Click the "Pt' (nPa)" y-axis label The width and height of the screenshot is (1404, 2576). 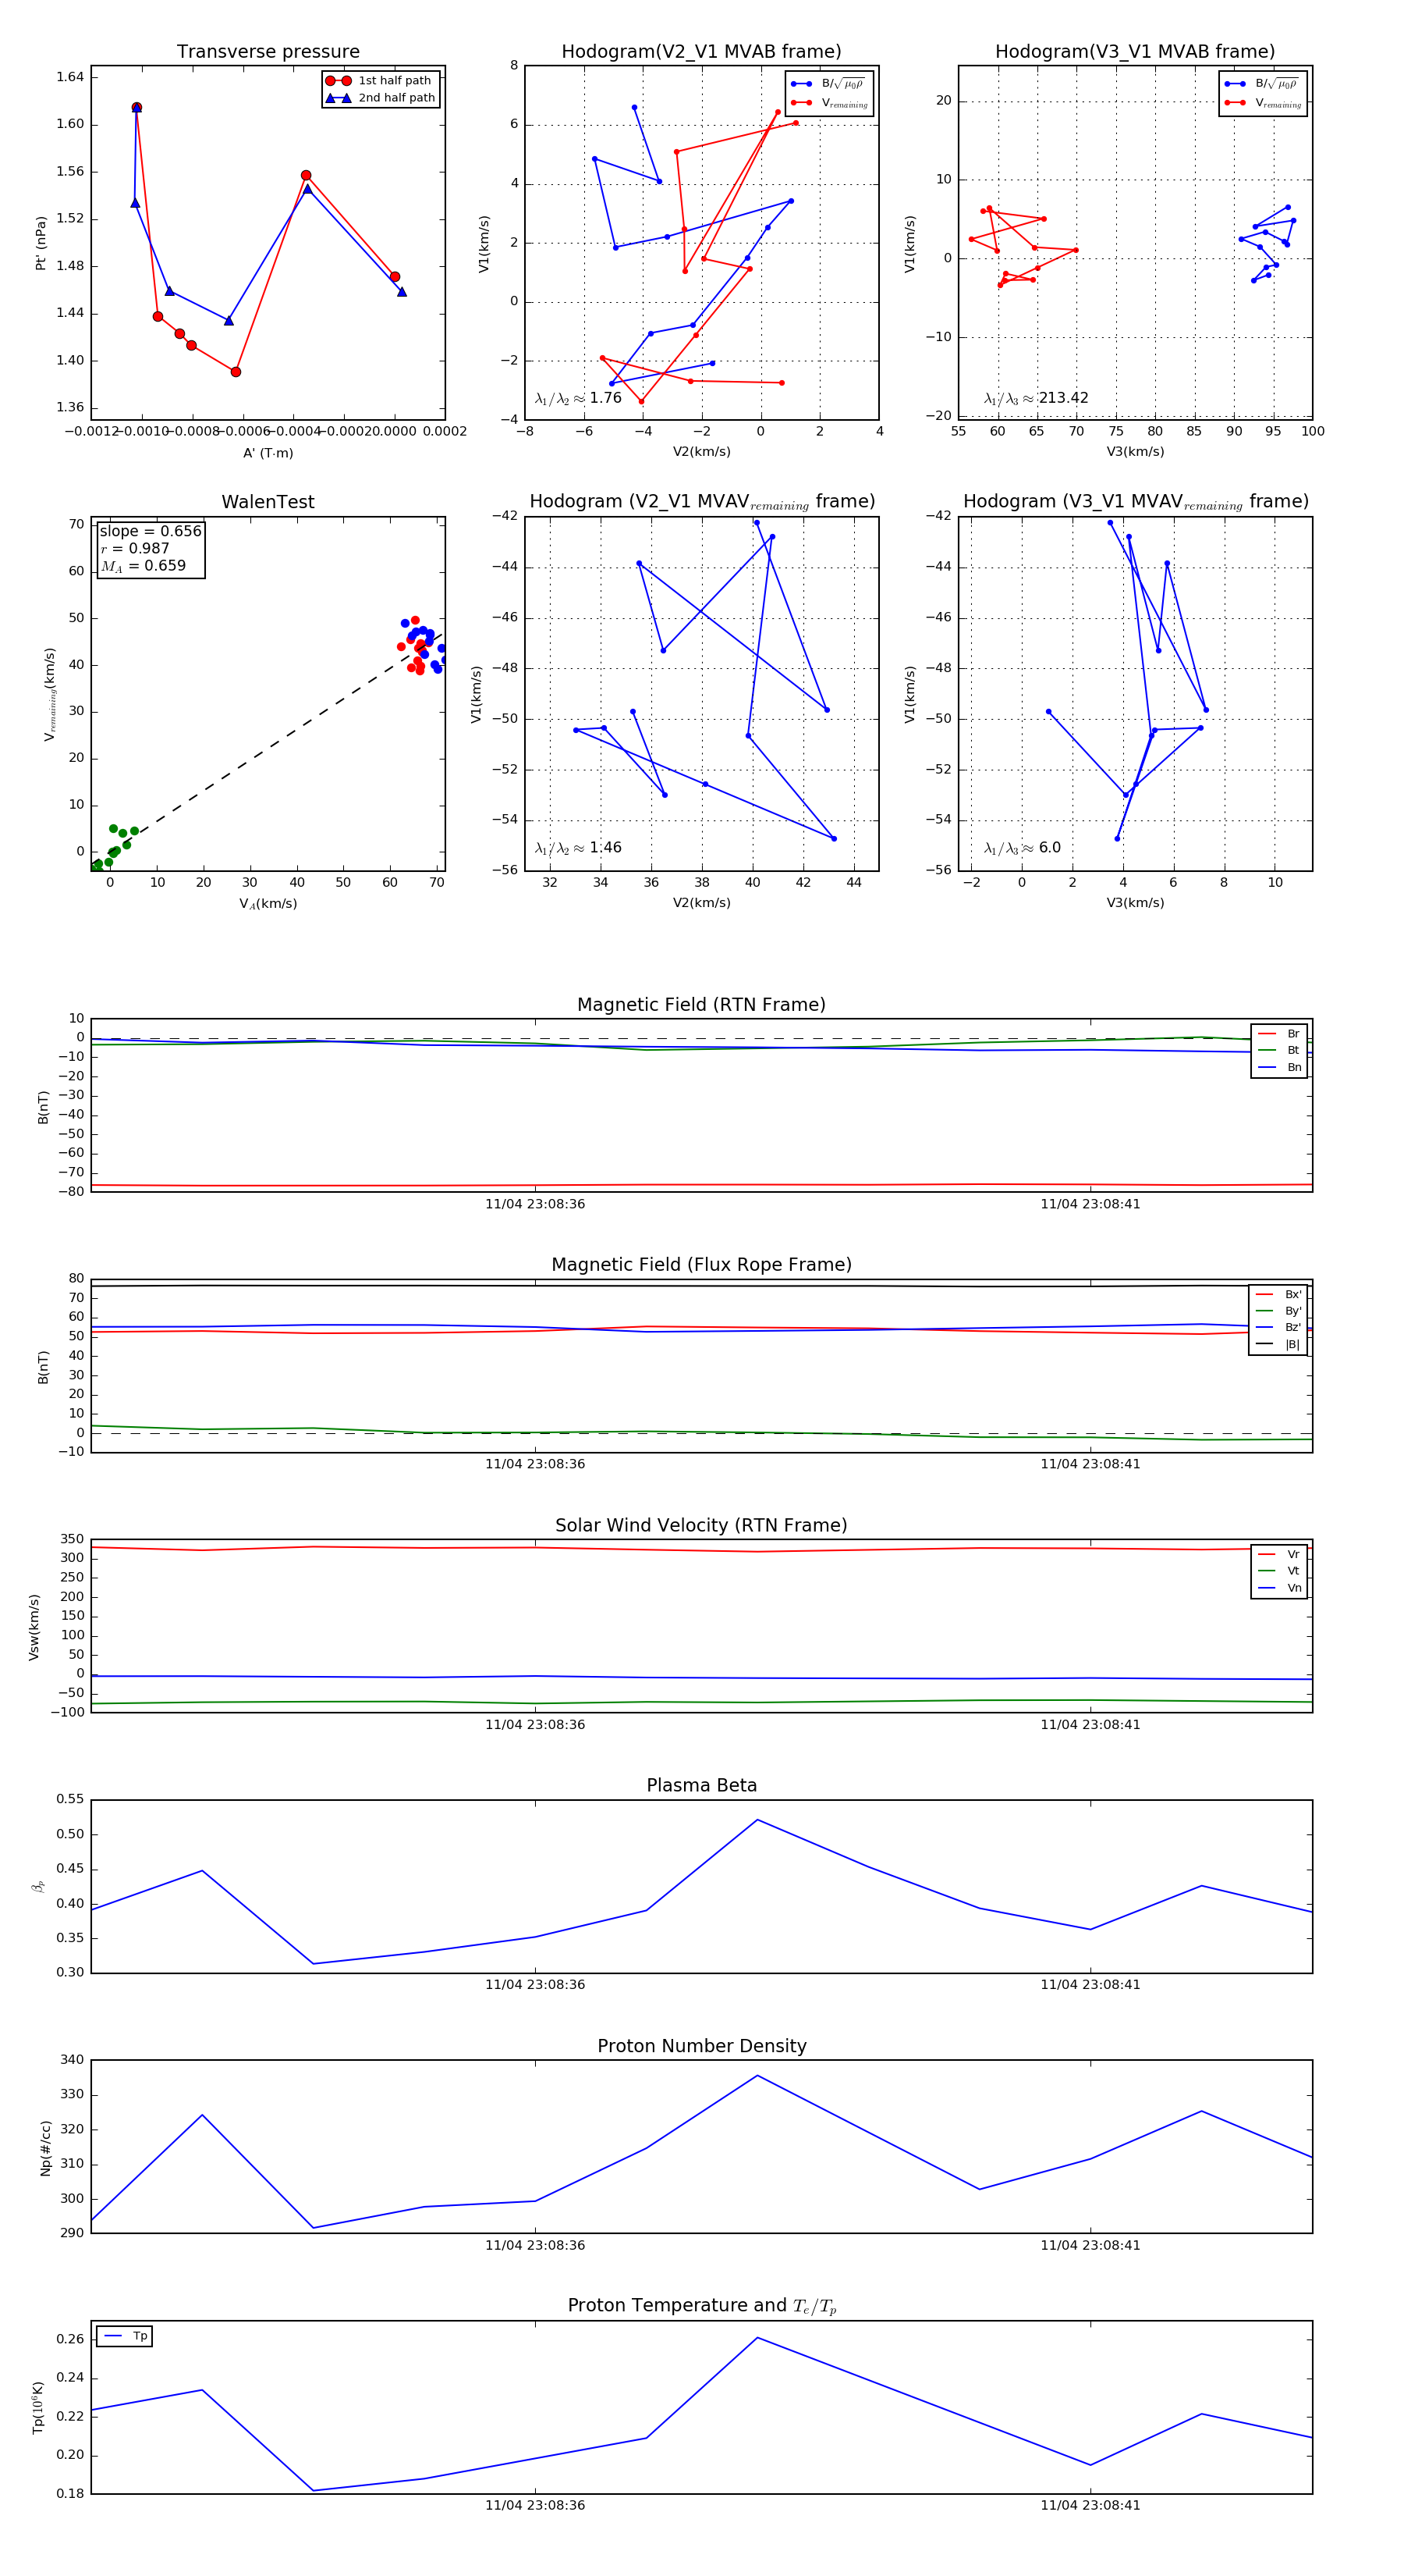pos(41,243)
